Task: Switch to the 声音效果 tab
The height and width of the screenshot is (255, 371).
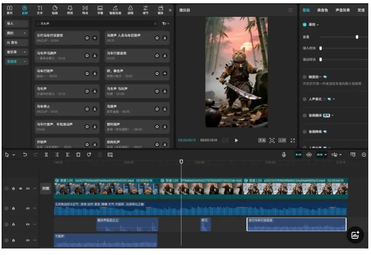Action: (342, 10)
